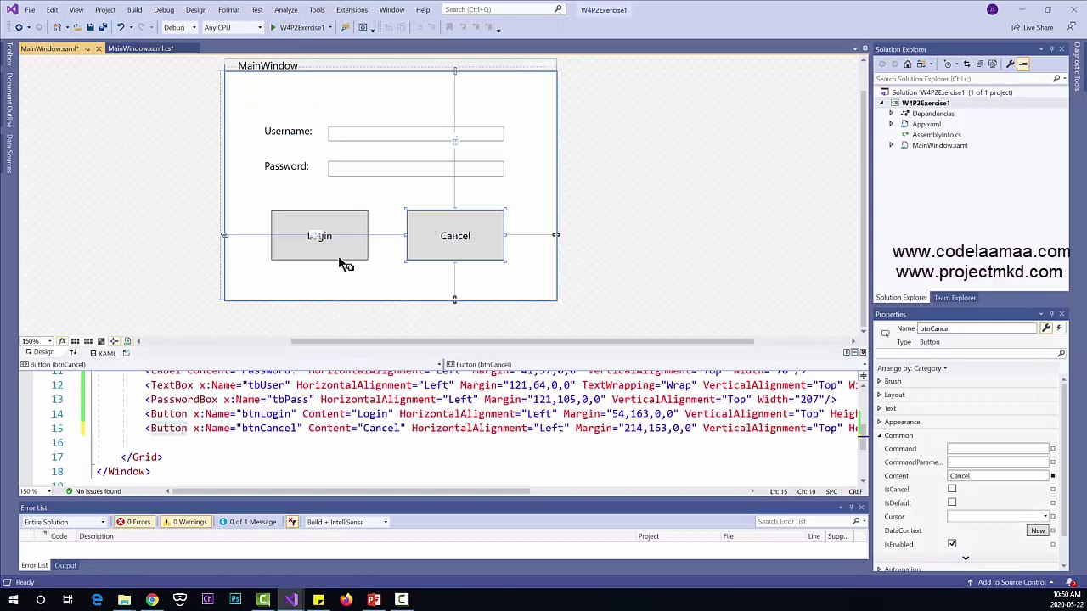Screen dimensions: 1087x611
Task: Open Chrome from the taskbar
Action: tap(152, 600)
